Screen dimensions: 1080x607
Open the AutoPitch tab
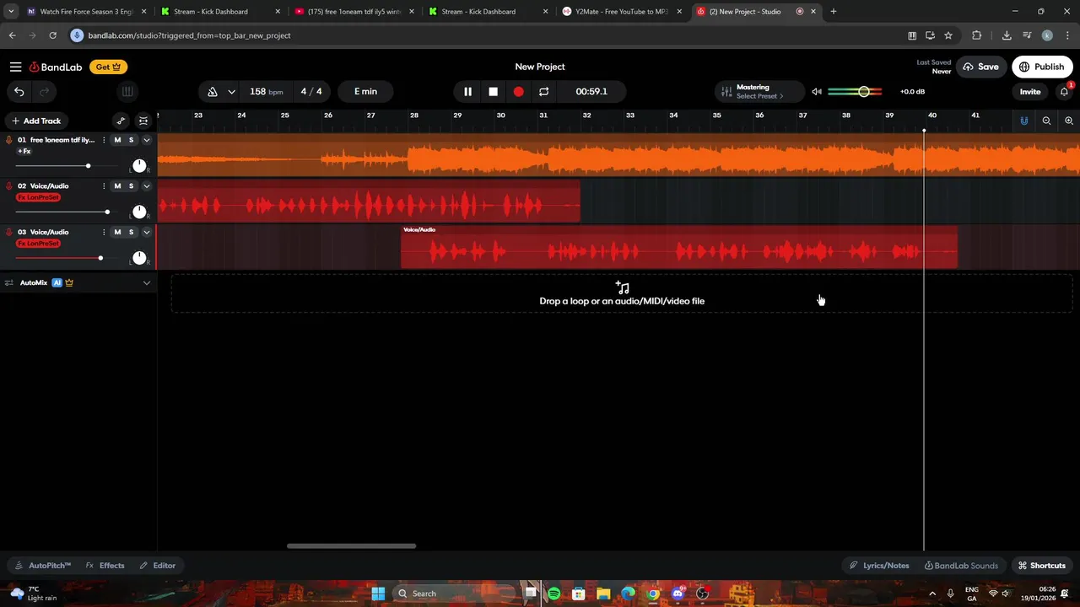click(43, 566)
